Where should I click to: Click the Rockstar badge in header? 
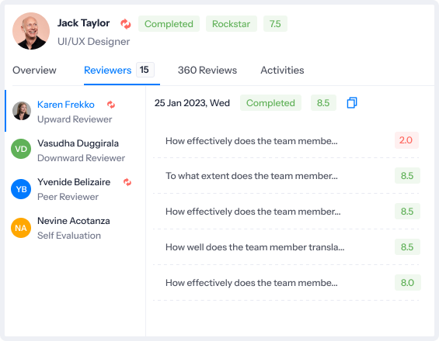click(232, 24)
